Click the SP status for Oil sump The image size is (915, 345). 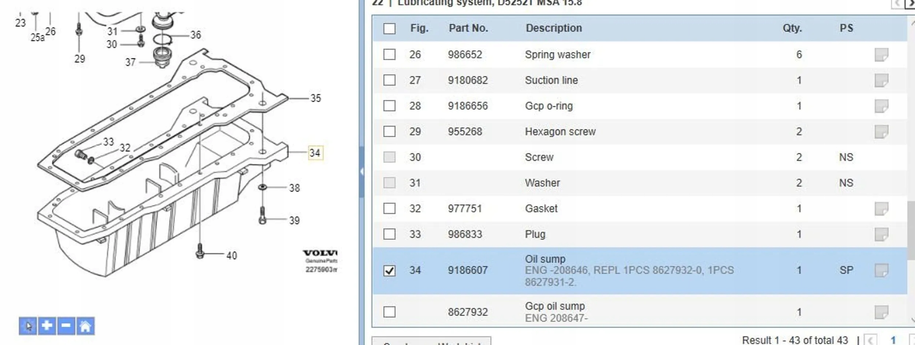coord(846,270)
